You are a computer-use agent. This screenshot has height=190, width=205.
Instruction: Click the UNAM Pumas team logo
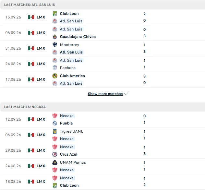click(55, 162)
